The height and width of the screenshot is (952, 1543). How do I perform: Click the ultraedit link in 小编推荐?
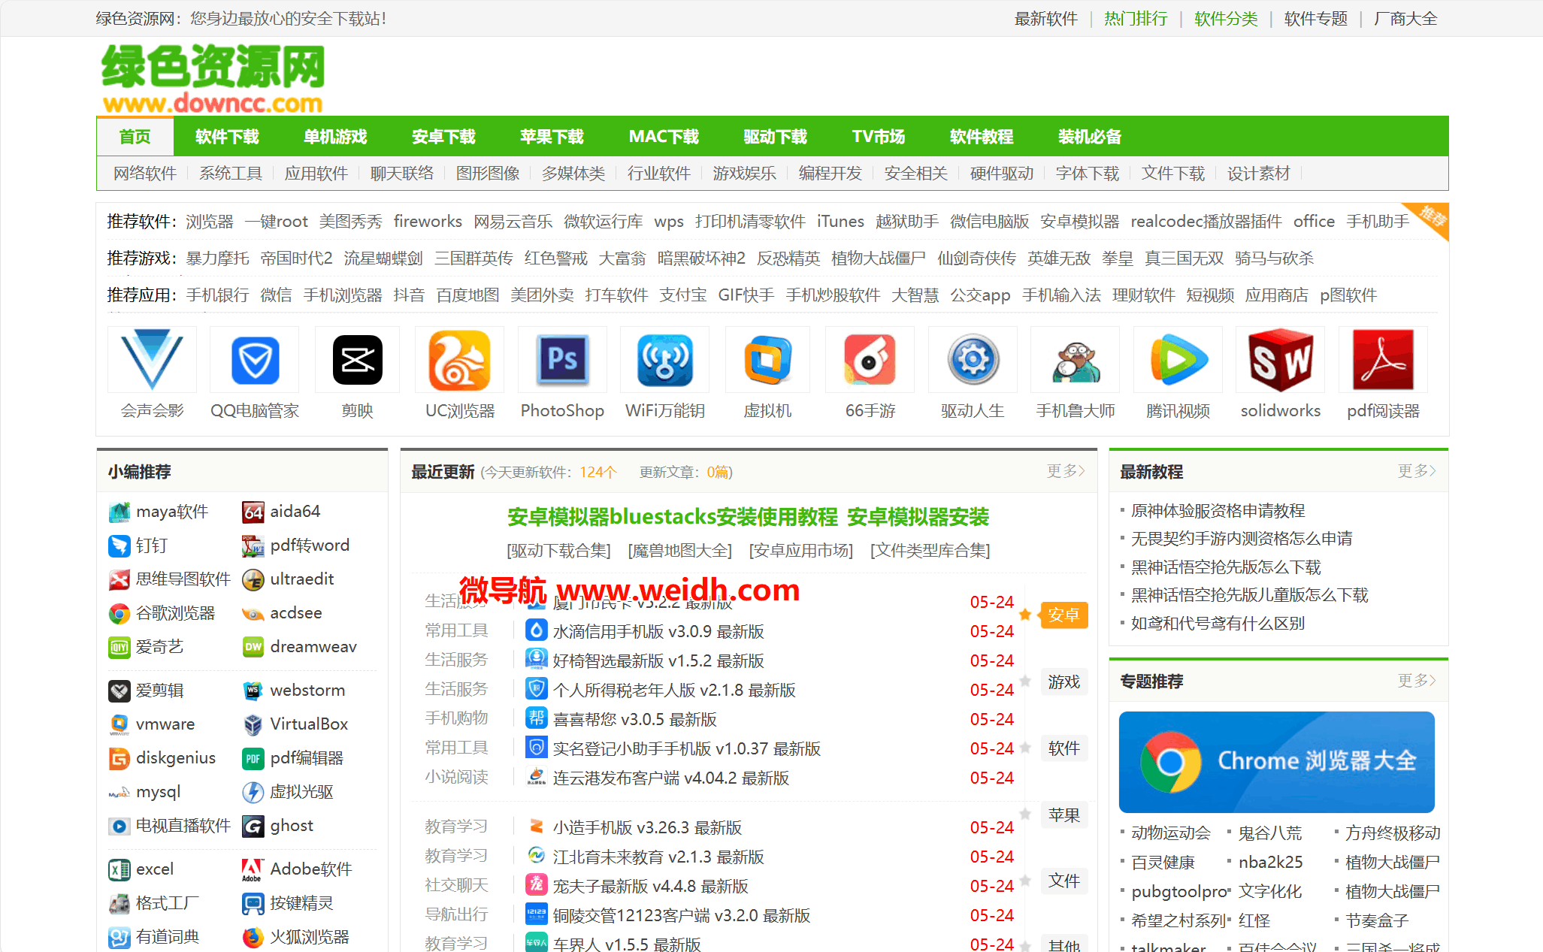coord(302,579)
